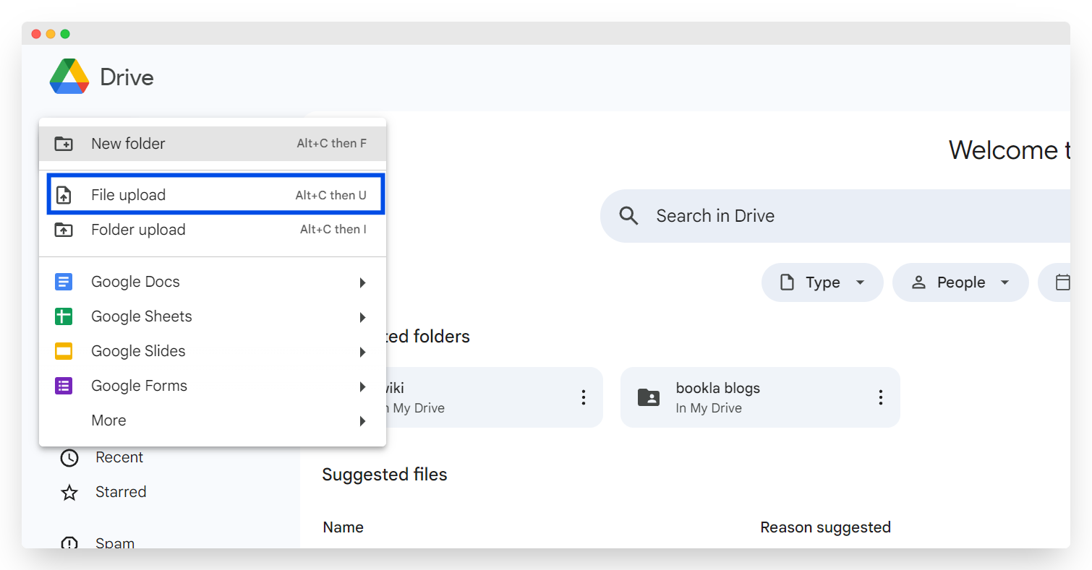The height and width of the screenshot is (570, 1092).
Task: Click the Google Docs icon
Action: tap(64, 282)
